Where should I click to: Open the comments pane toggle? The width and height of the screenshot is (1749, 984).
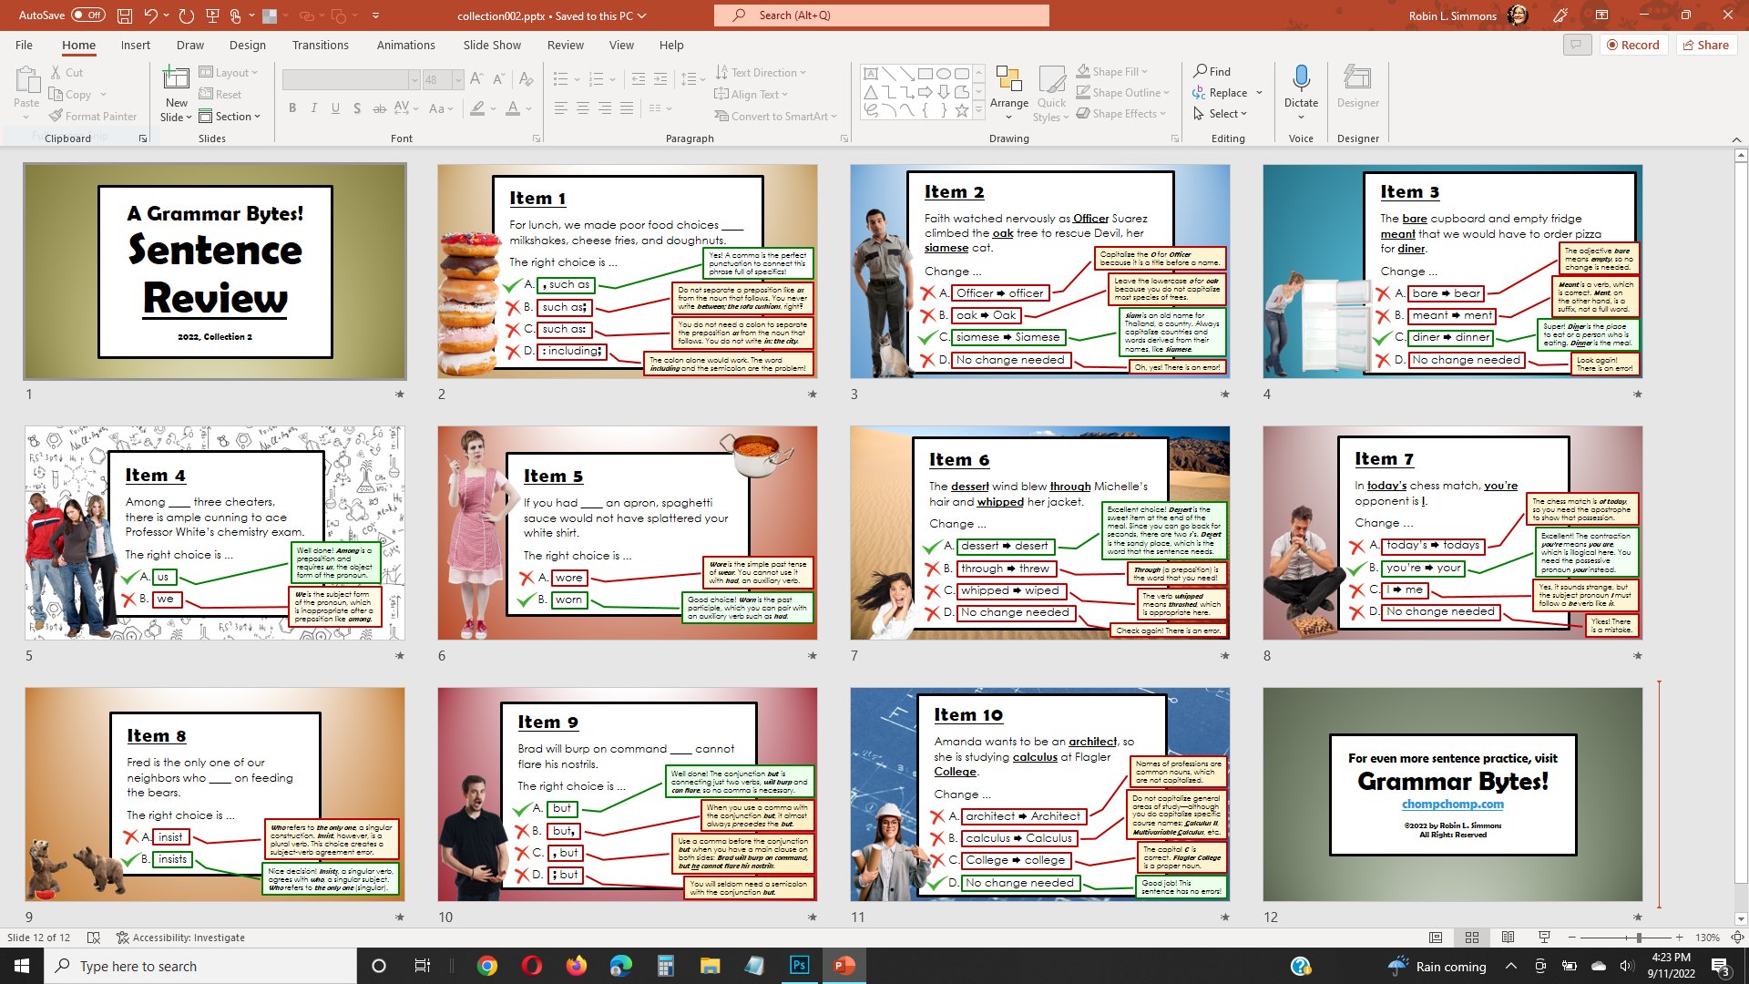coord(1577,45)
